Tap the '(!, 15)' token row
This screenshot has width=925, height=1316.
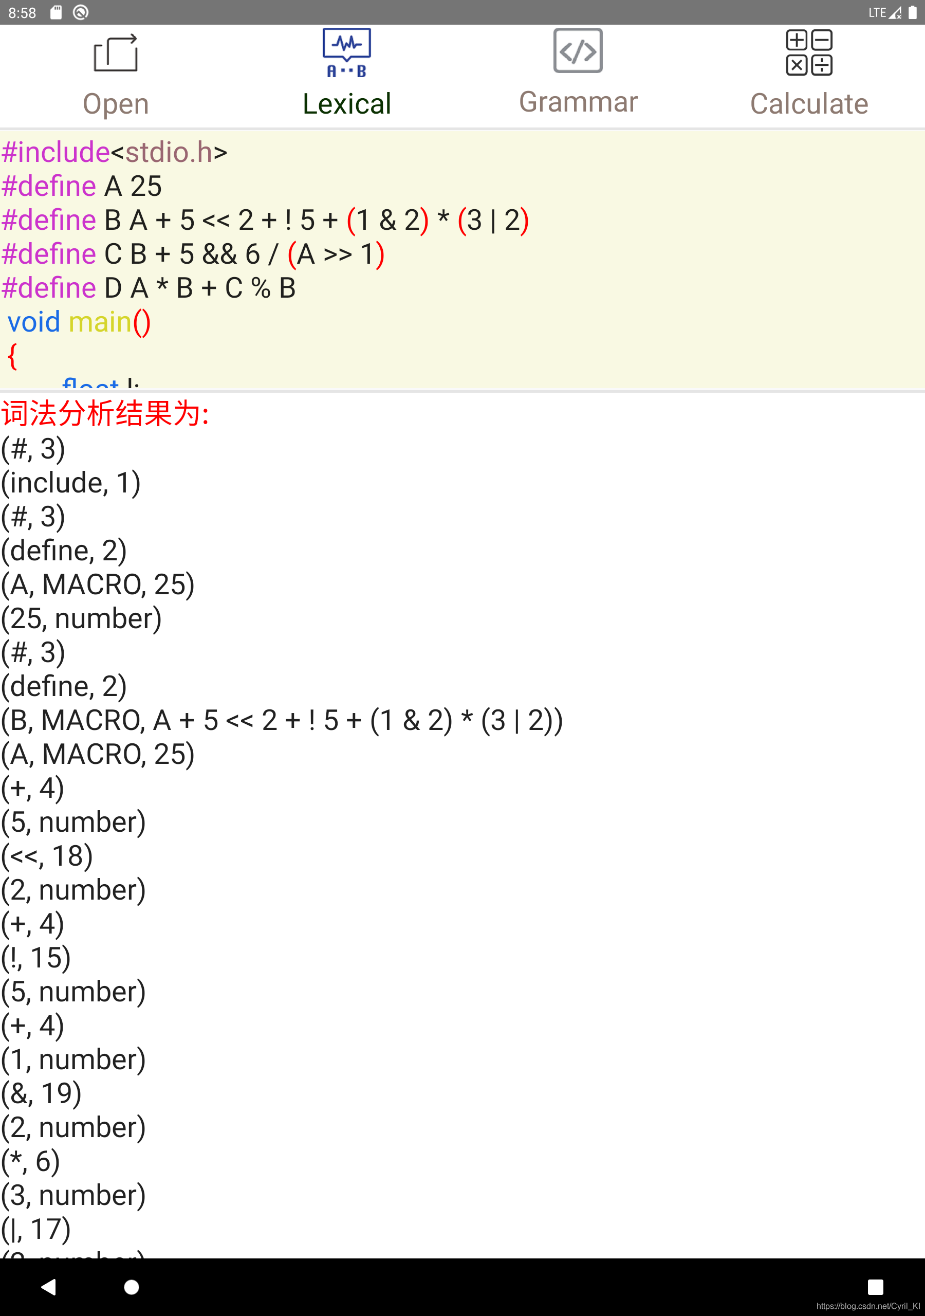[36, 958]
